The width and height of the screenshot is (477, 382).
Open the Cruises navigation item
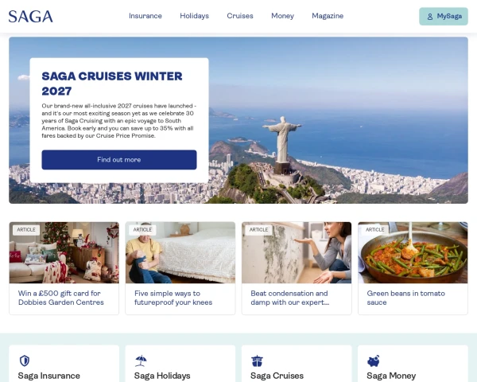[x=240, y=16]
